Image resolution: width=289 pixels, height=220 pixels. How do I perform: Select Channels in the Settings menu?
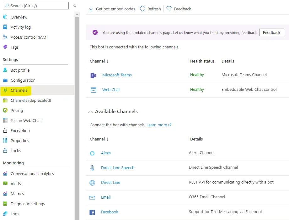(x=19, y=90)
